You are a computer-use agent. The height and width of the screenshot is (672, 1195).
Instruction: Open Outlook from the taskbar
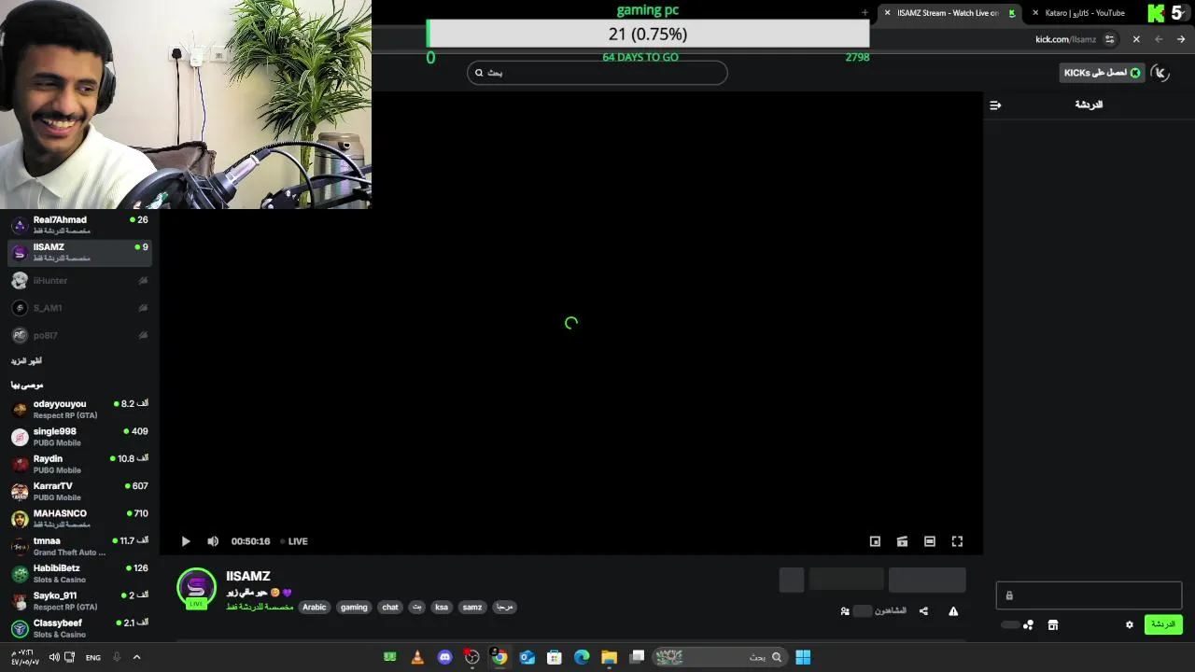tap(527, 657)
